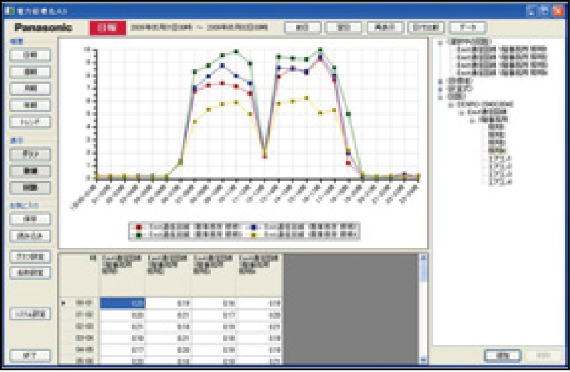Viewport: 570px width, 372px height.
Task: Select the first button under the sidebar's top heading
Action: click(30, 55)
